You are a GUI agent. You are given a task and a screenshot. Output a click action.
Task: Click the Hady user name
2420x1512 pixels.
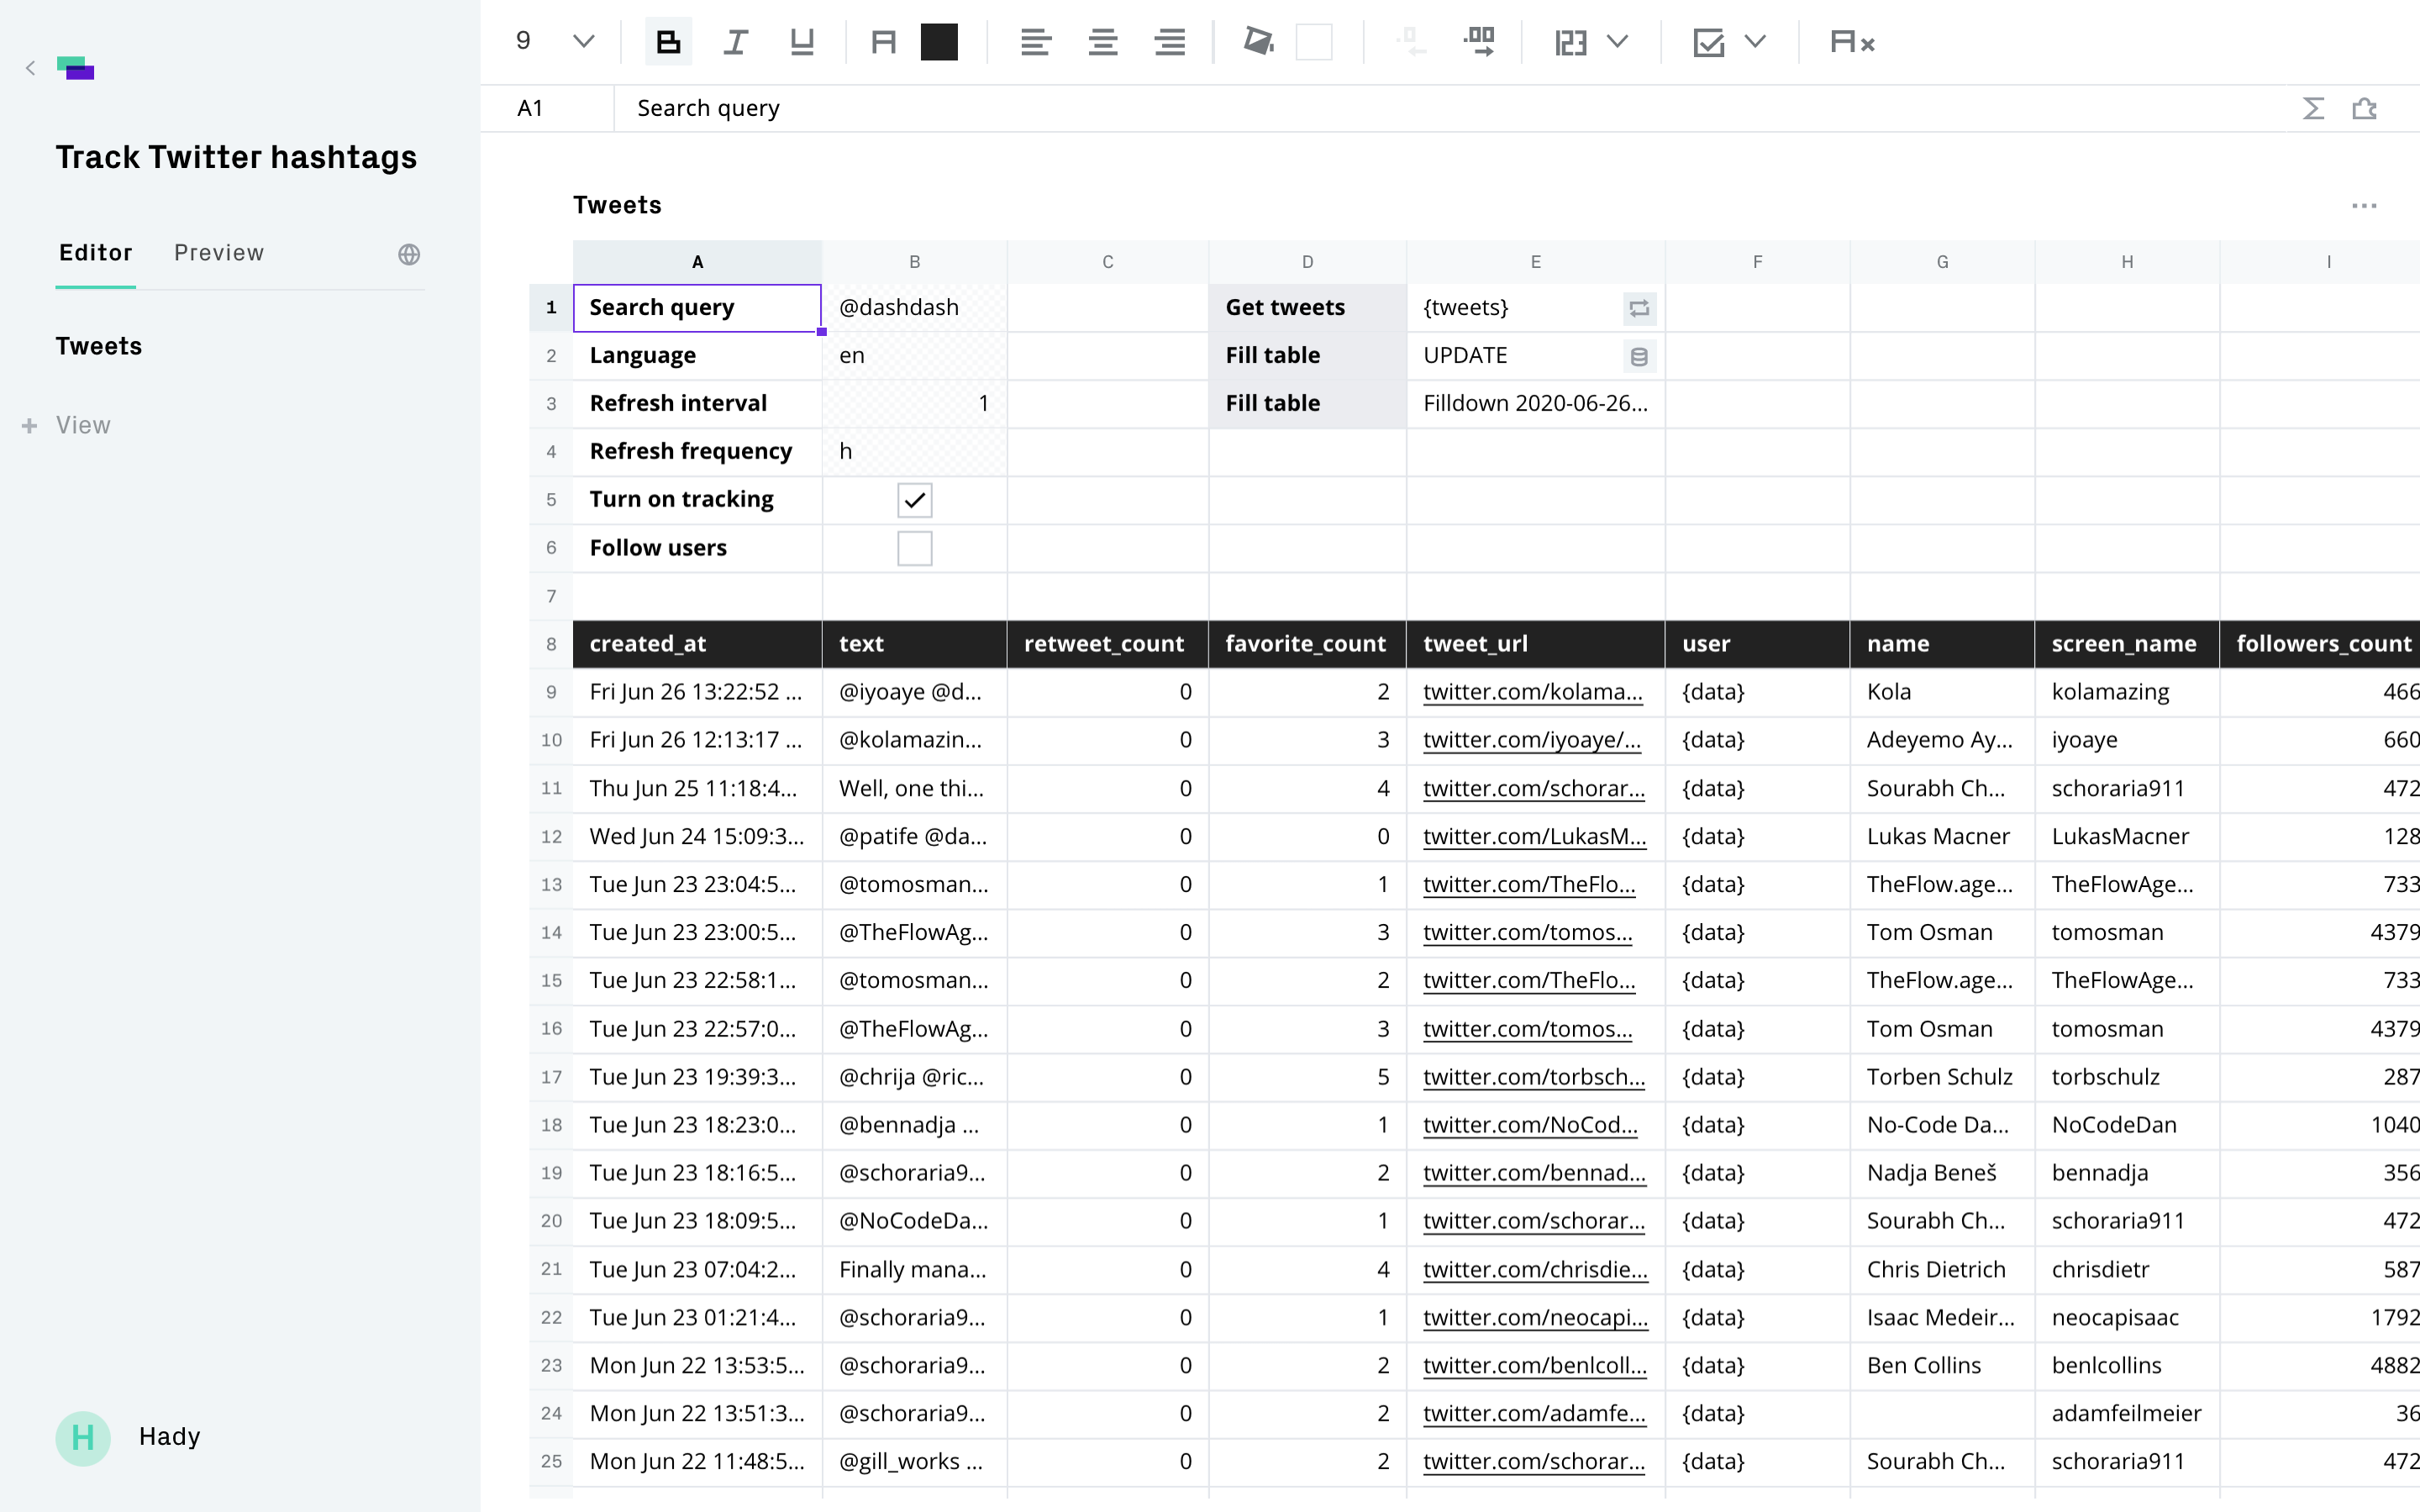(169, 1436)
